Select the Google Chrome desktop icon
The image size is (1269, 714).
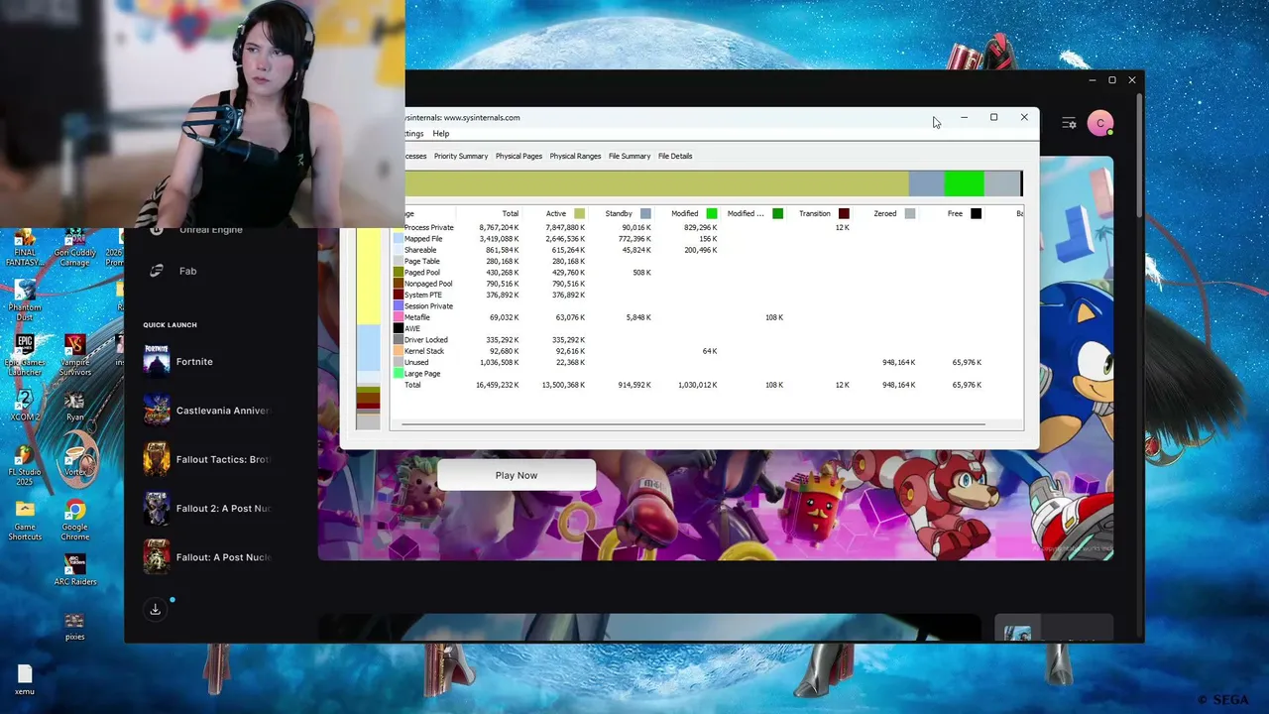pyautogui.click(x=74, y=521)
